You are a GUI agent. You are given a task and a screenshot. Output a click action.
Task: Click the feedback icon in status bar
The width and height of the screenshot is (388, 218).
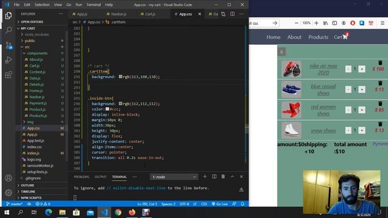click(x=234, y=204)
